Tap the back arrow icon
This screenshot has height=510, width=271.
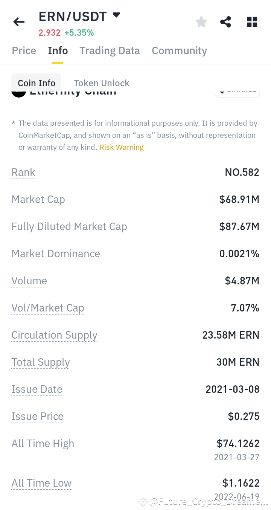point(19,22)
